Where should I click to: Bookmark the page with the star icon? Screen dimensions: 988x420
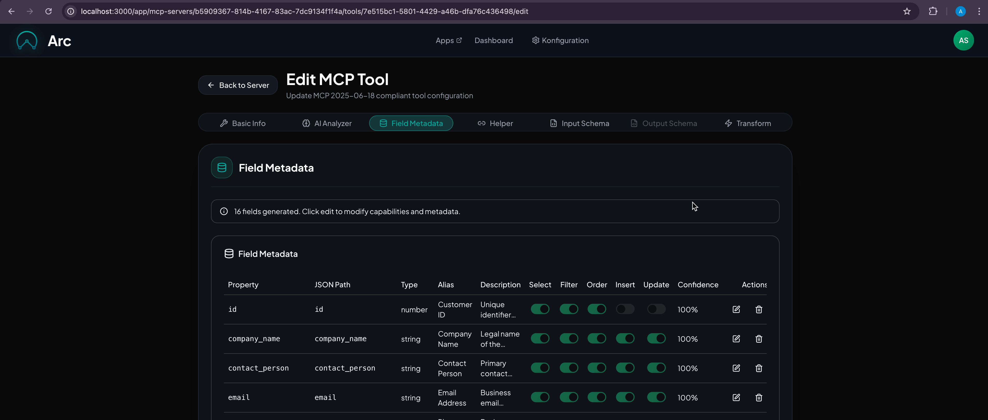tap(907, 12)
